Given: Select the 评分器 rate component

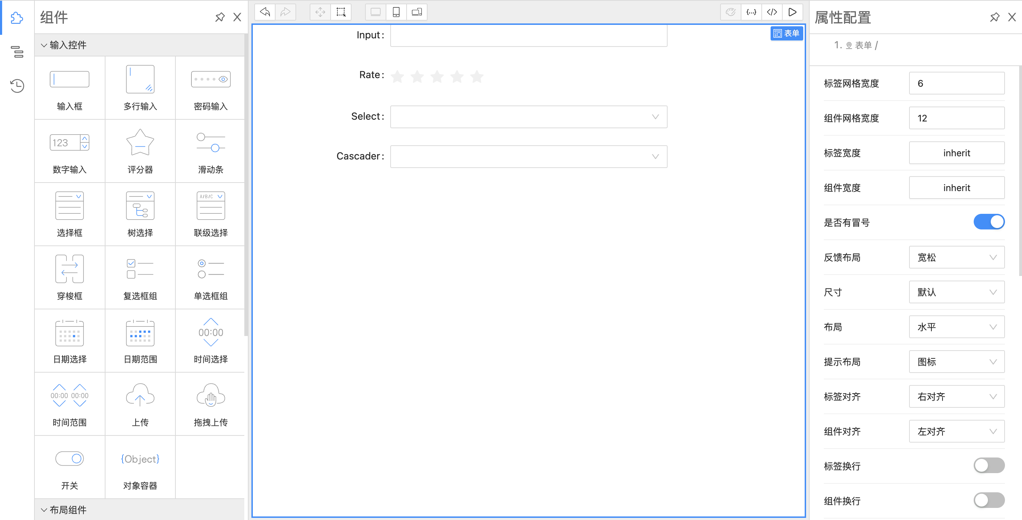Looking at the screenshot, I should click(140, 151).
